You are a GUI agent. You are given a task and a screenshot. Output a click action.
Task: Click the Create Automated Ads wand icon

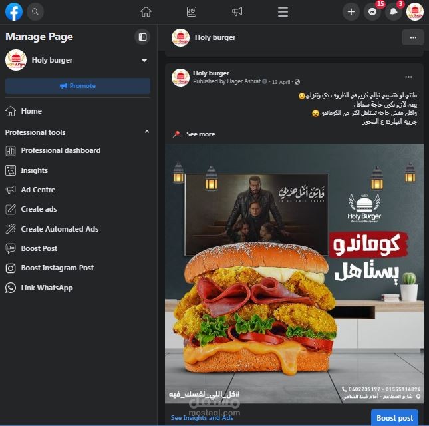(11, 229)
